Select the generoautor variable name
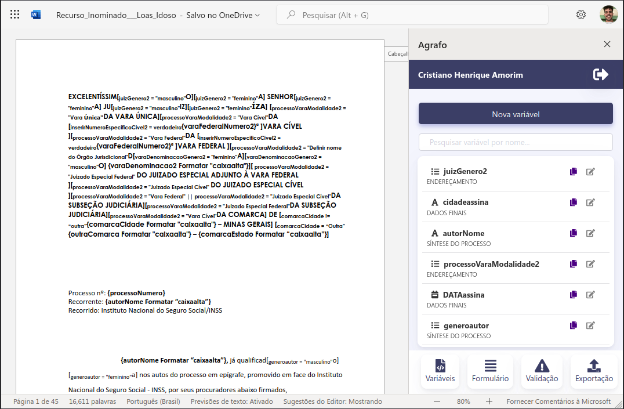 [466, 325]
